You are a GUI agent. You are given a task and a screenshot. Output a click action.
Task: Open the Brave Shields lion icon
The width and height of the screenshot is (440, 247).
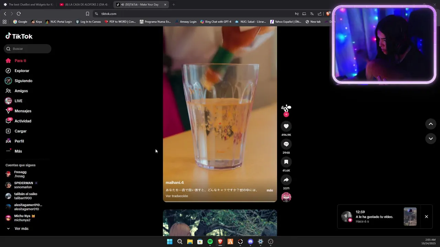click(x=328, y=14)
